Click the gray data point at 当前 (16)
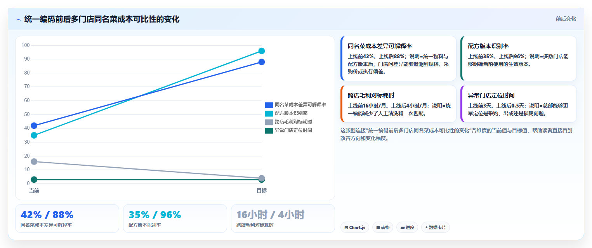This screenshot has height=248, width=592. point(34,161)
